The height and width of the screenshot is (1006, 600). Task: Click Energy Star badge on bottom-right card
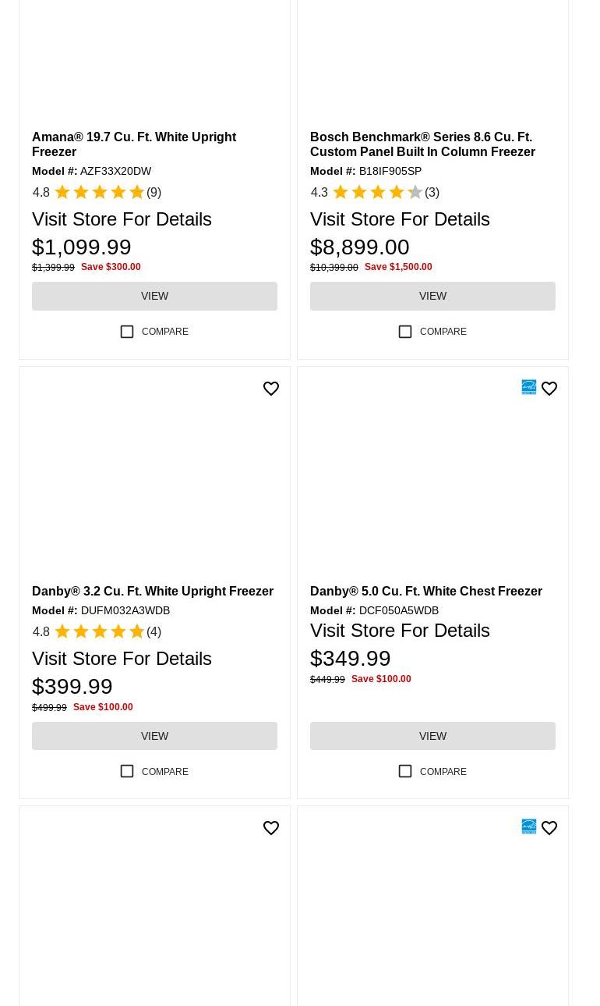(x=529, y=826)
